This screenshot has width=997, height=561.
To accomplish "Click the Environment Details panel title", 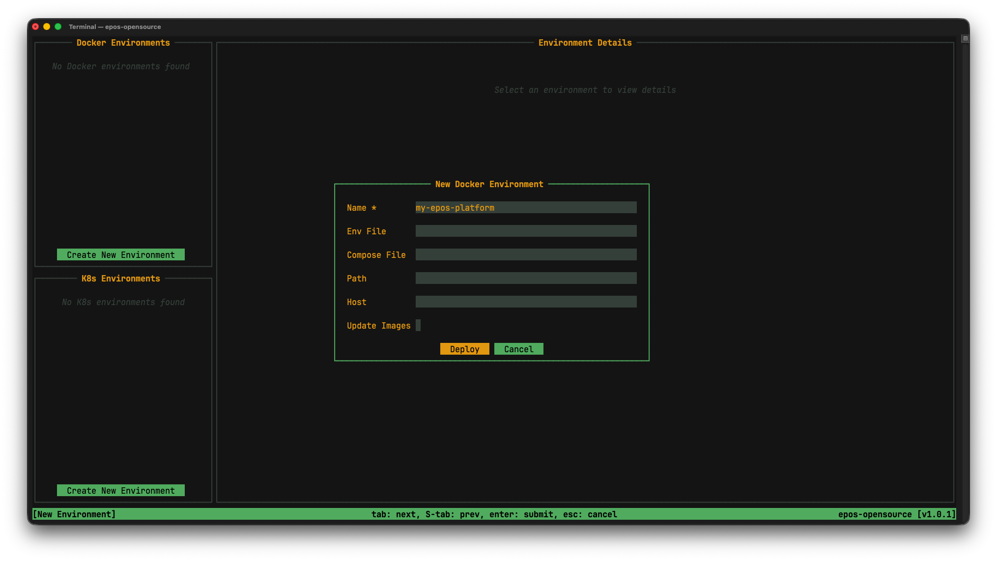I will click(x=585, y=43).
